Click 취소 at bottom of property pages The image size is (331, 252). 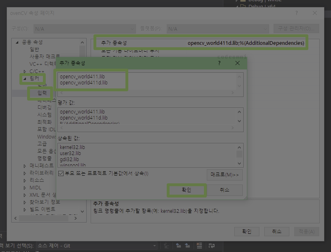[276, 231]
